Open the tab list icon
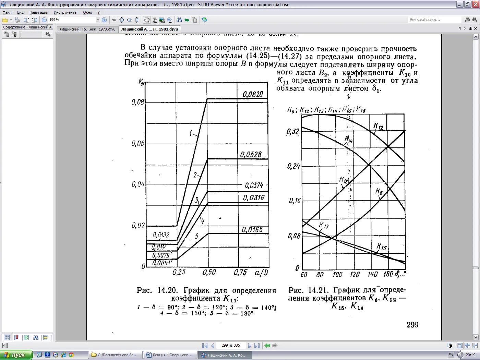Image resolution: width=480 pixels, height=360 pixels. (x=470, y=28)
